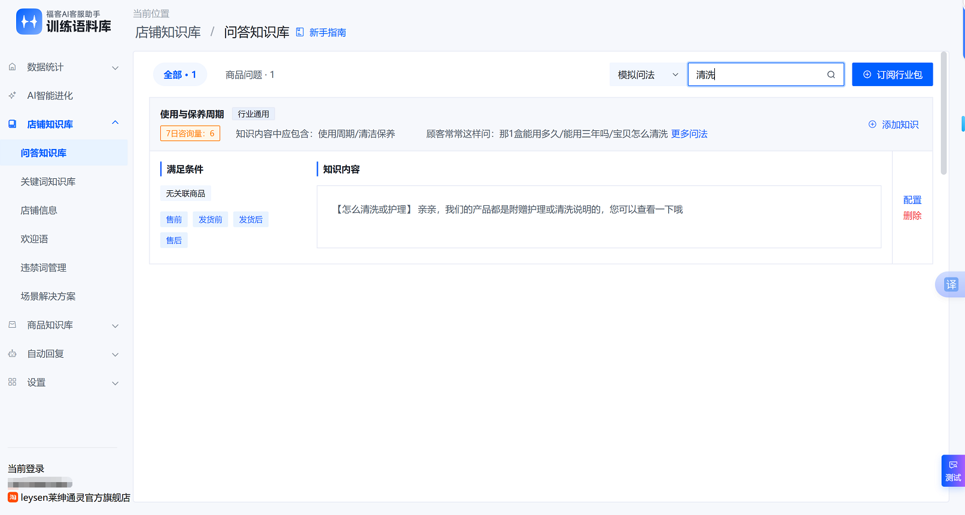The height and width of the screenshot is (515, 965).
Task: Click the leysen莱绅通灵官方旗舰店 shop name
Action: [x=75, y=498]
